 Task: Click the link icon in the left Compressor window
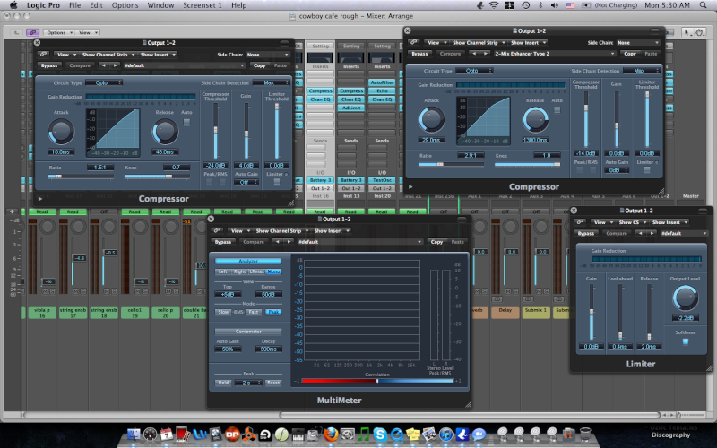pos(43,55)
